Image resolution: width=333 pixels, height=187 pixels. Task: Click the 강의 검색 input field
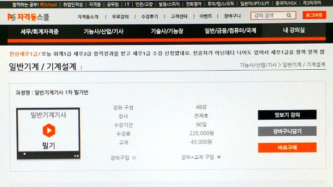(x=269, y=16)
